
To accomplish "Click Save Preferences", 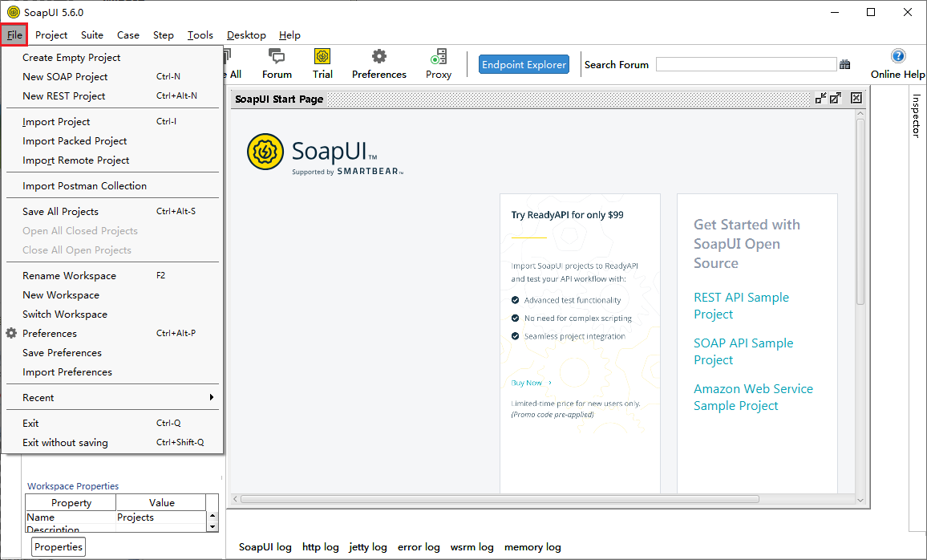I will (x=112, y=352).
